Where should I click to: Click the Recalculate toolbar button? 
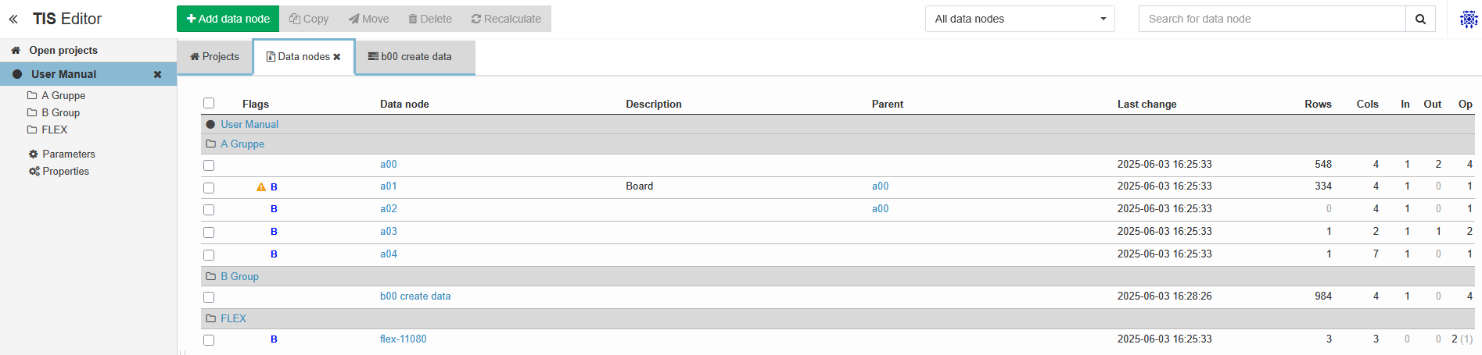point(506,19)
